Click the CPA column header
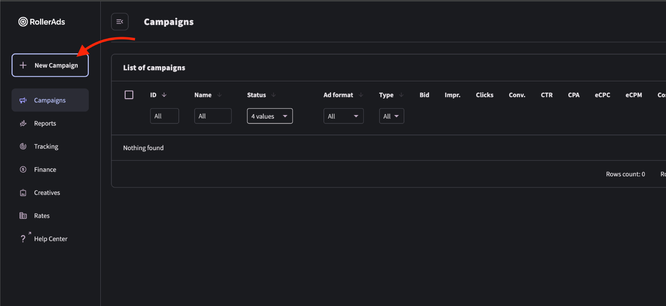This screenshot has height=306, width=666. pyautogui.click(x=574, y=95)
